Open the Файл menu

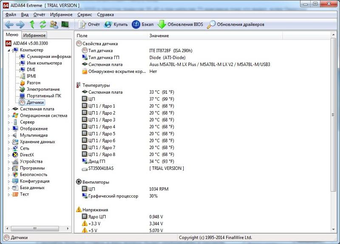click(11, 14)
